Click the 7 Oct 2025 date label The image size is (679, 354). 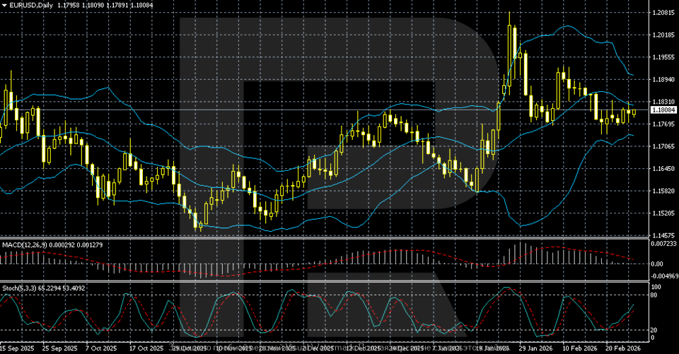point(101,348)
